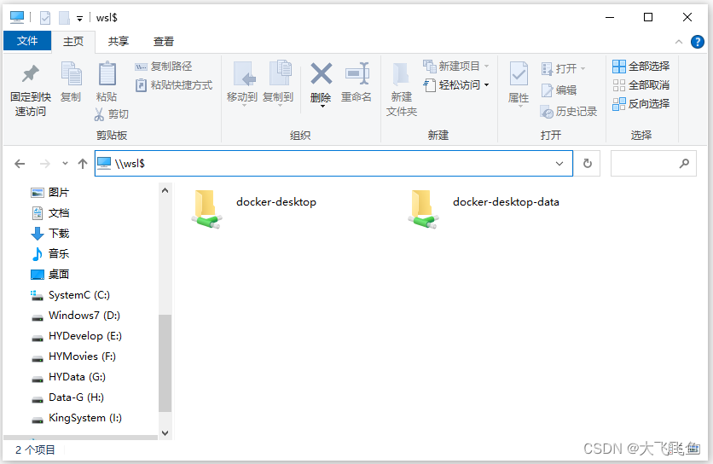
Task: Click the navigation pane scrollbar thumb
Action: coord(165,363)
